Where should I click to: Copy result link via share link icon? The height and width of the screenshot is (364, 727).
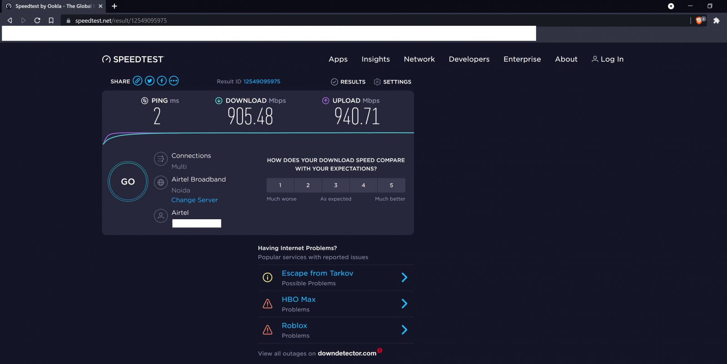(137, 81)
